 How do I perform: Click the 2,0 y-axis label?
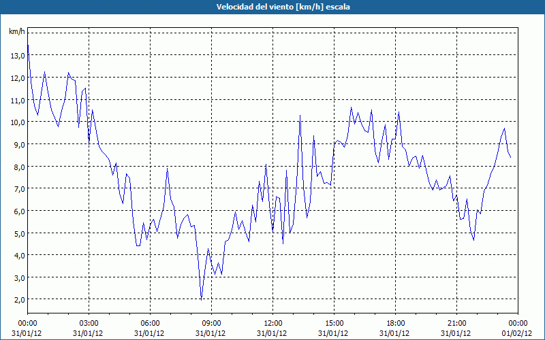[19, 300]
